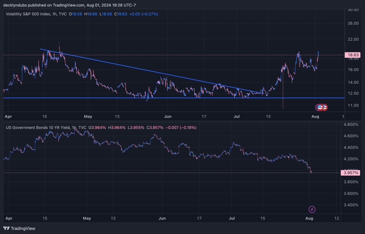
Task: Click the 30.00 label on the VIX price axis
Action: (x=353, y=10)
